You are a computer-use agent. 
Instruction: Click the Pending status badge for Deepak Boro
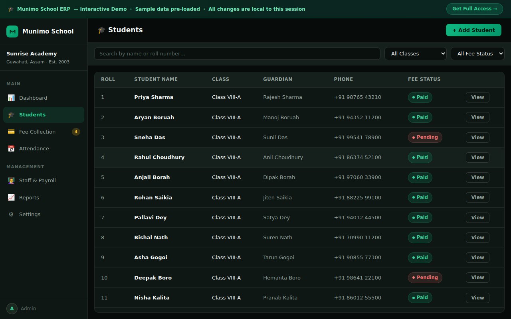425,278
